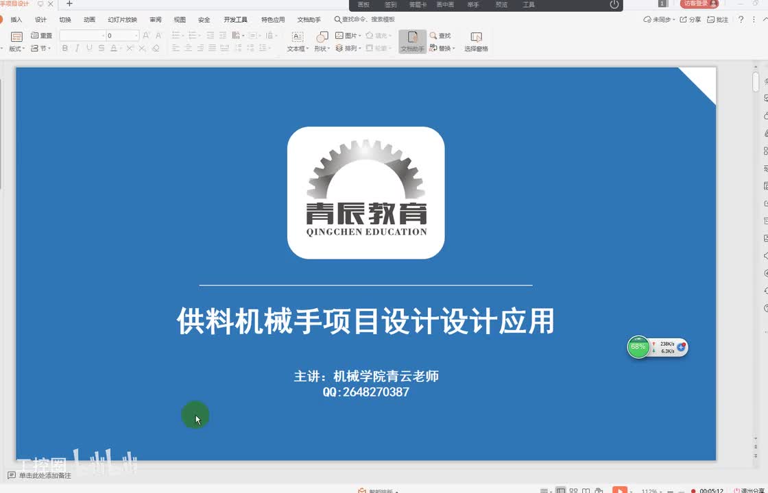Screen dimensions: 768x493
Task: Switch to reading view icon
Action: tap(586, 490)
